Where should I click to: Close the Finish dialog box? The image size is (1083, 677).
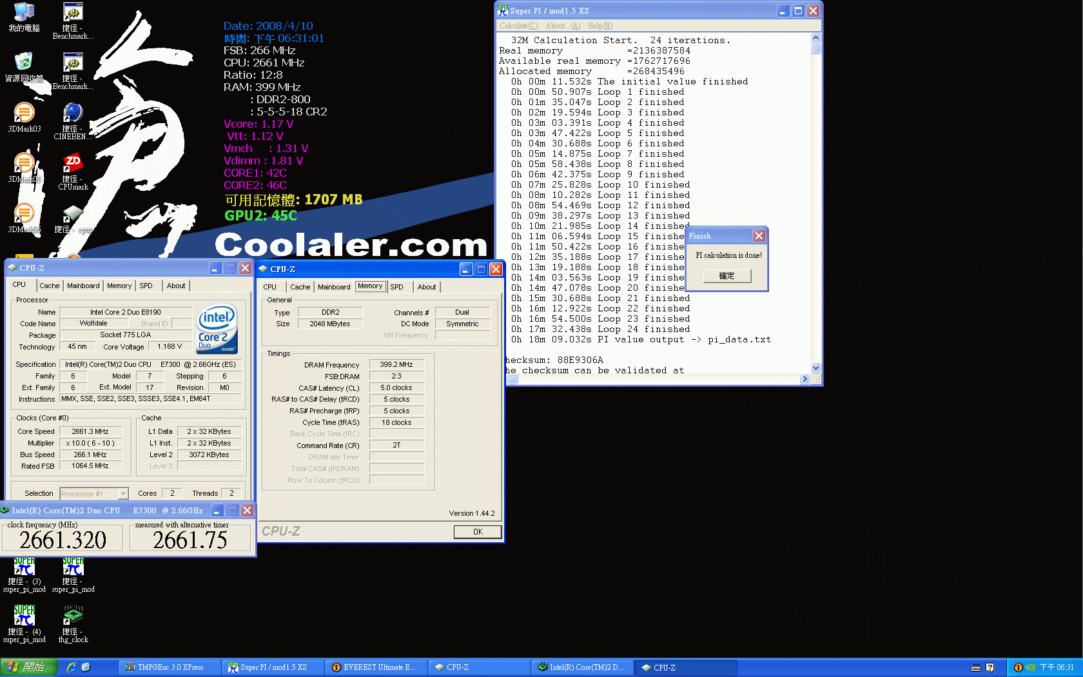[759, 236]
